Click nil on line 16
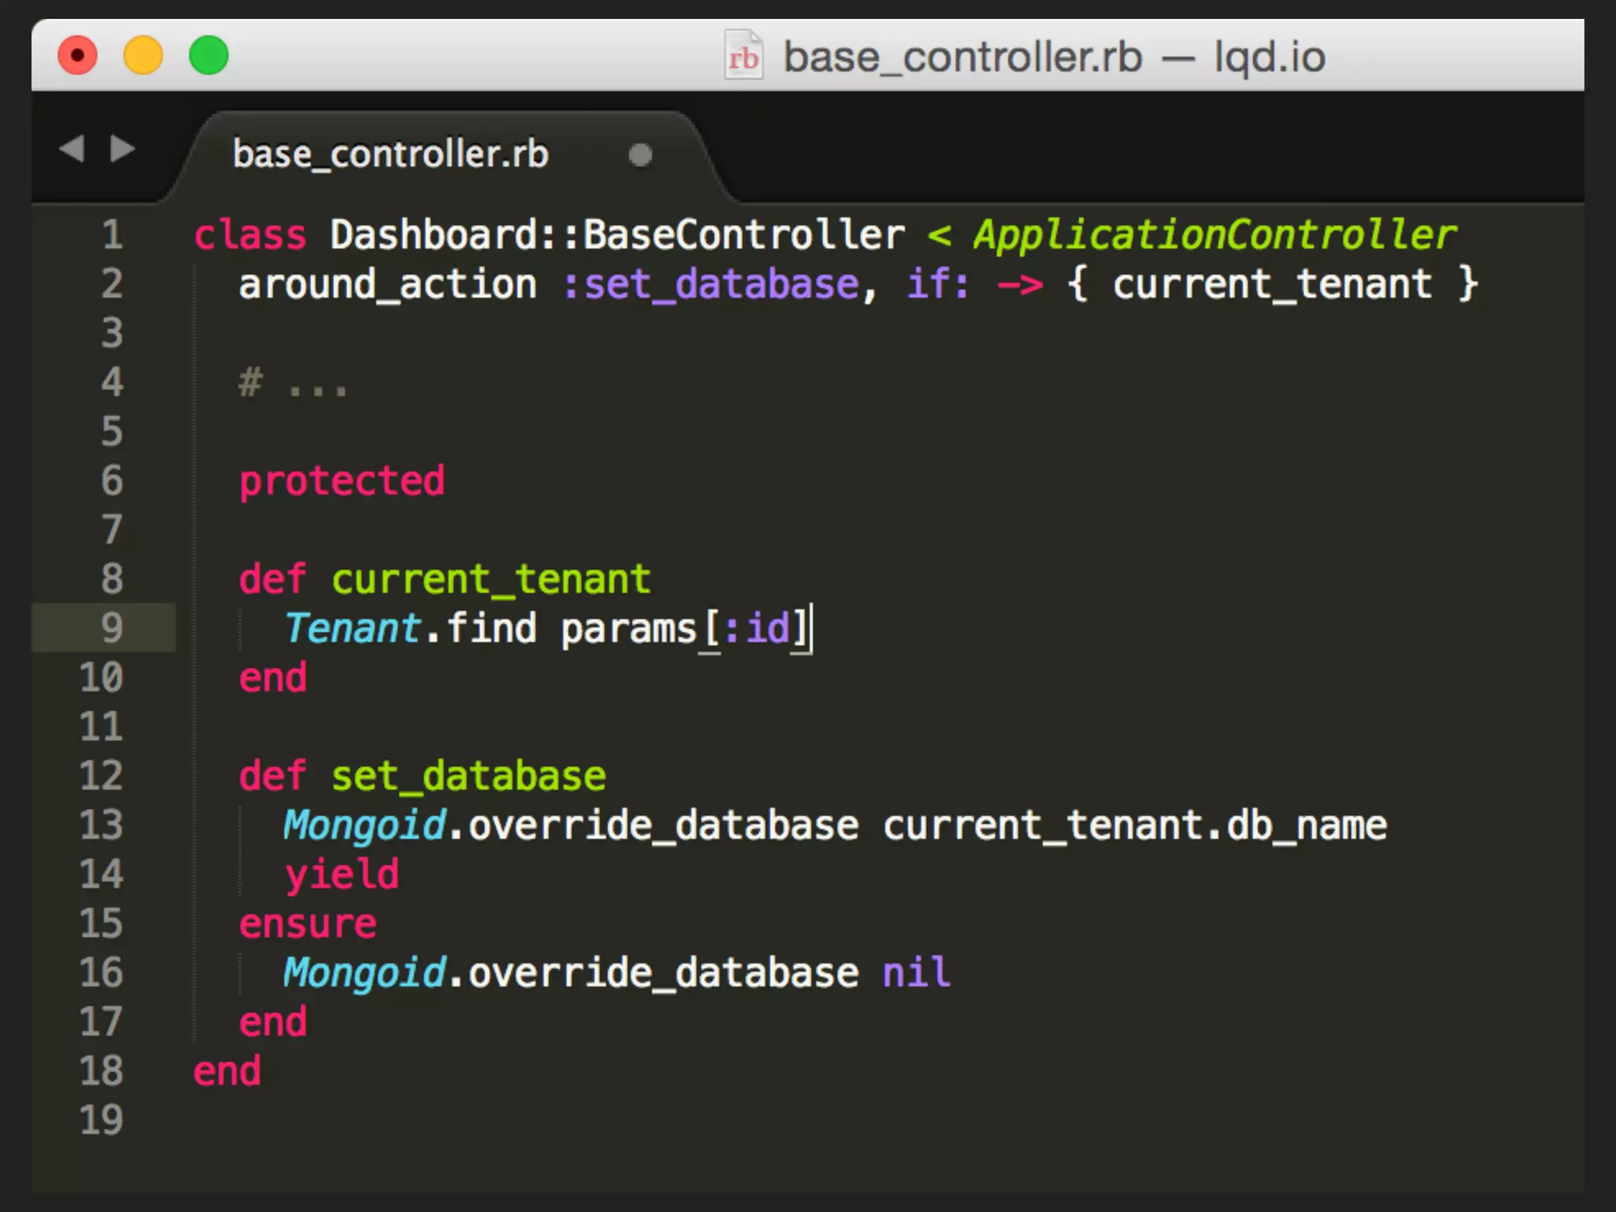 click(x=916, y=973)
